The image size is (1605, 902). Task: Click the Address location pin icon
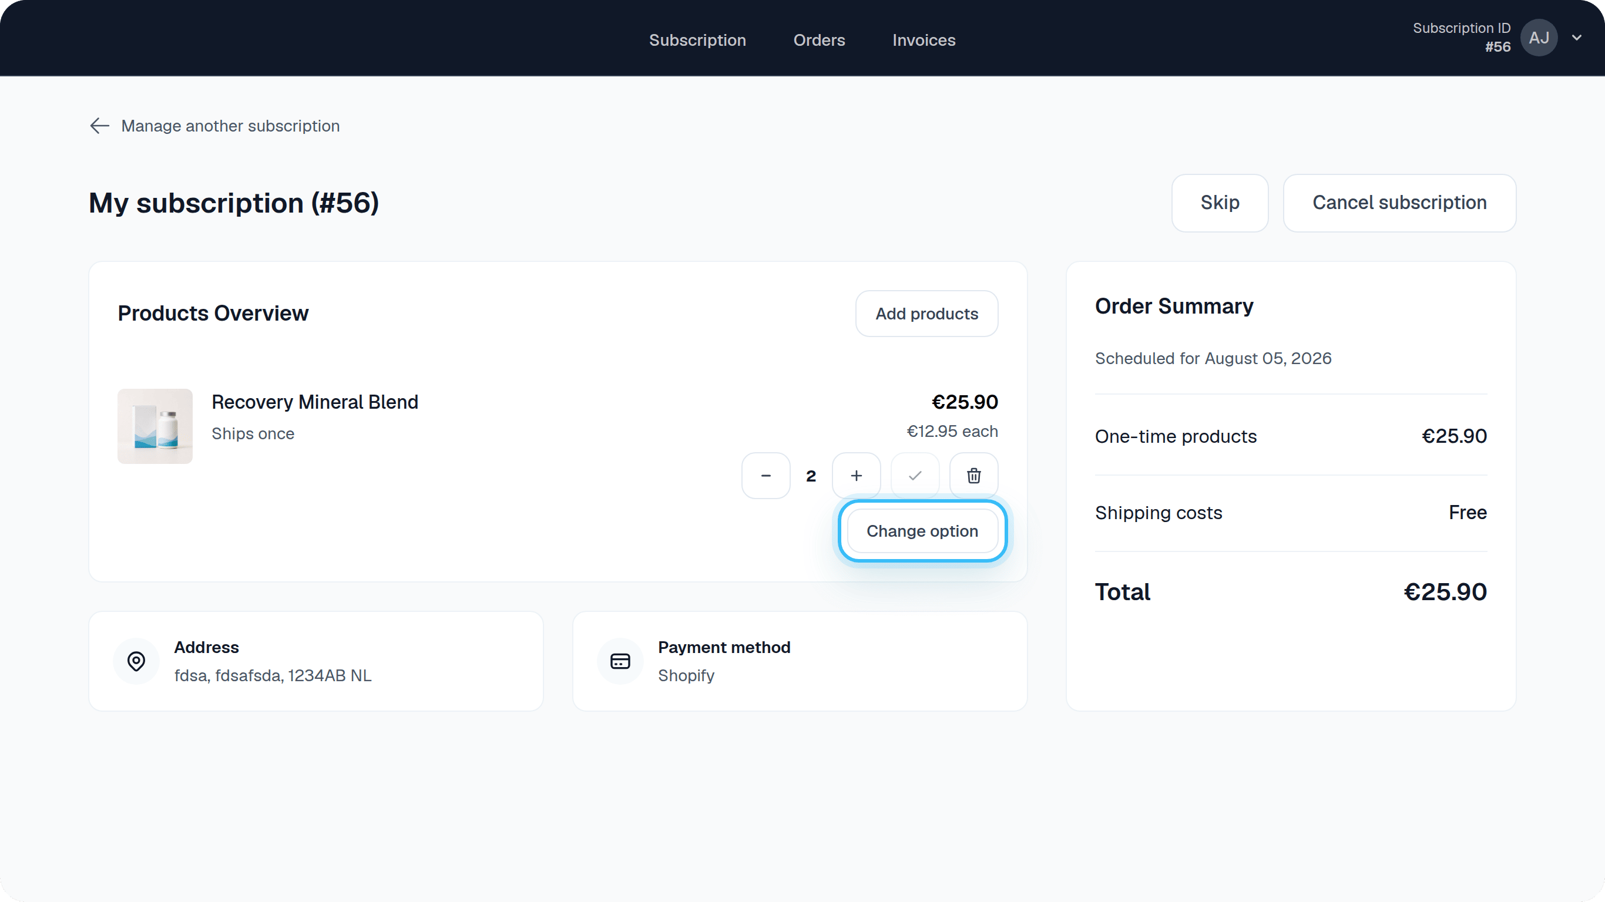pyautogui.click(x=136, y=661)
